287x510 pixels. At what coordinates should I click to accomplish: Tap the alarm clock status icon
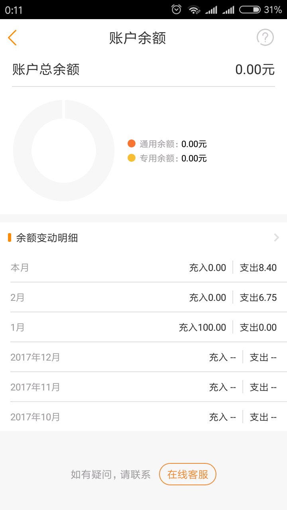click(177, 10)
